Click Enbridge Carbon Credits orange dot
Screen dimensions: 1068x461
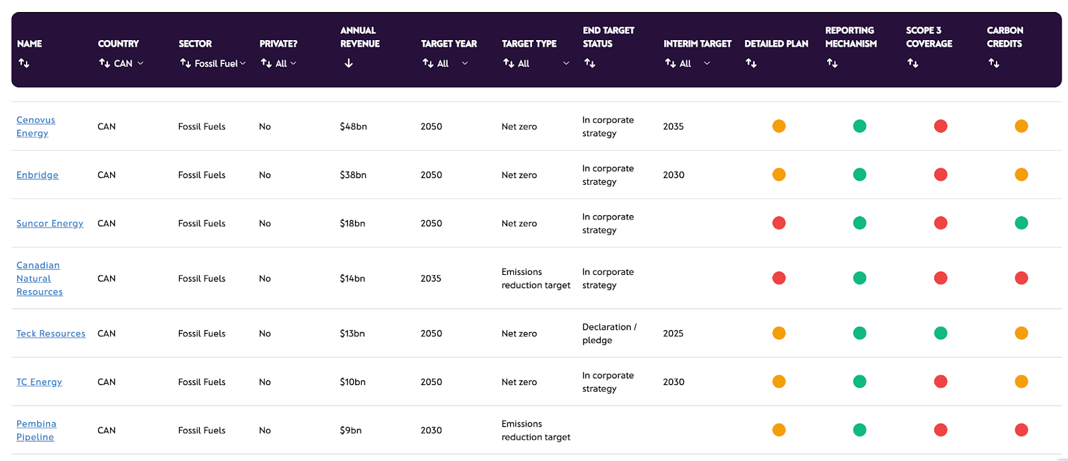click(x=1021, y=175)
